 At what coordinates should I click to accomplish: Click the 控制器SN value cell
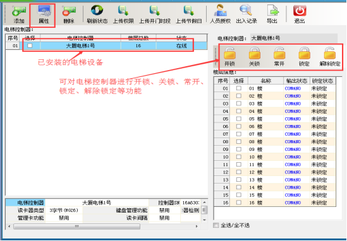coord(190,203)
